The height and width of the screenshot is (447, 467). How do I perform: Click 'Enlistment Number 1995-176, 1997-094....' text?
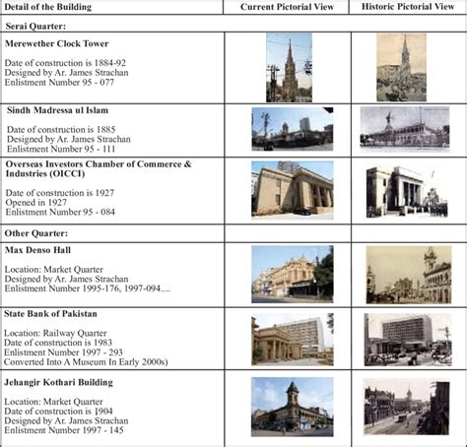(x=88, y=288)
